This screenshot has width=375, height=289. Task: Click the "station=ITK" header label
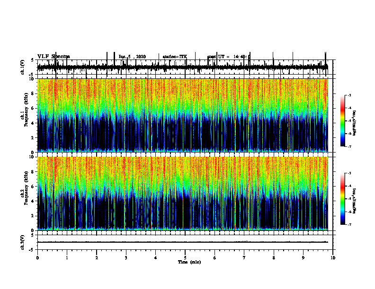coord(175,57)
